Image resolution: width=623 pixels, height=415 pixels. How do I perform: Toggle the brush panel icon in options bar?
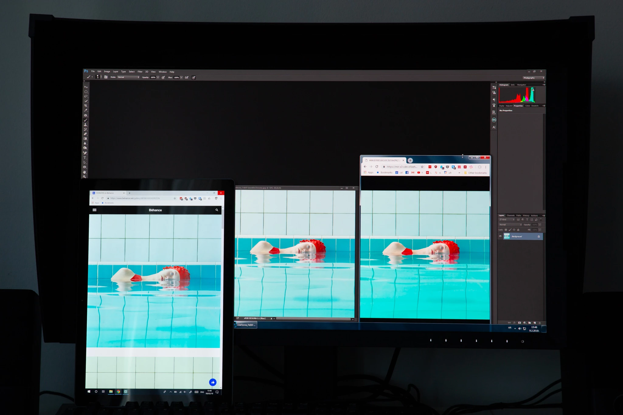click(x=106, y=77)
